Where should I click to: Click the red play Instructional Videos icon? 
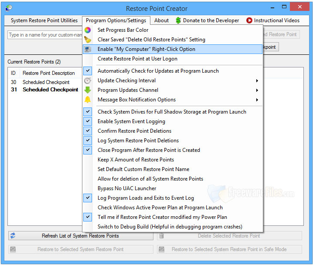tap(249, 20)
